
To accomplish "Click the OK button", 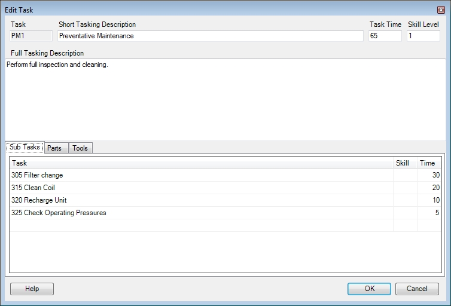I will pos(369,289).
